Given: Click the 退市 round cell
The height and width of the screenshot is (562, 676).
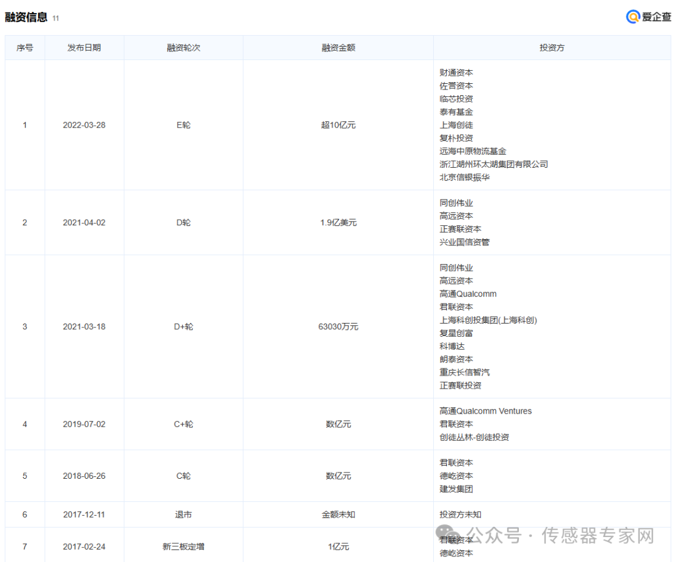Looking at the screenshot, I should click(x=183, y=514).
